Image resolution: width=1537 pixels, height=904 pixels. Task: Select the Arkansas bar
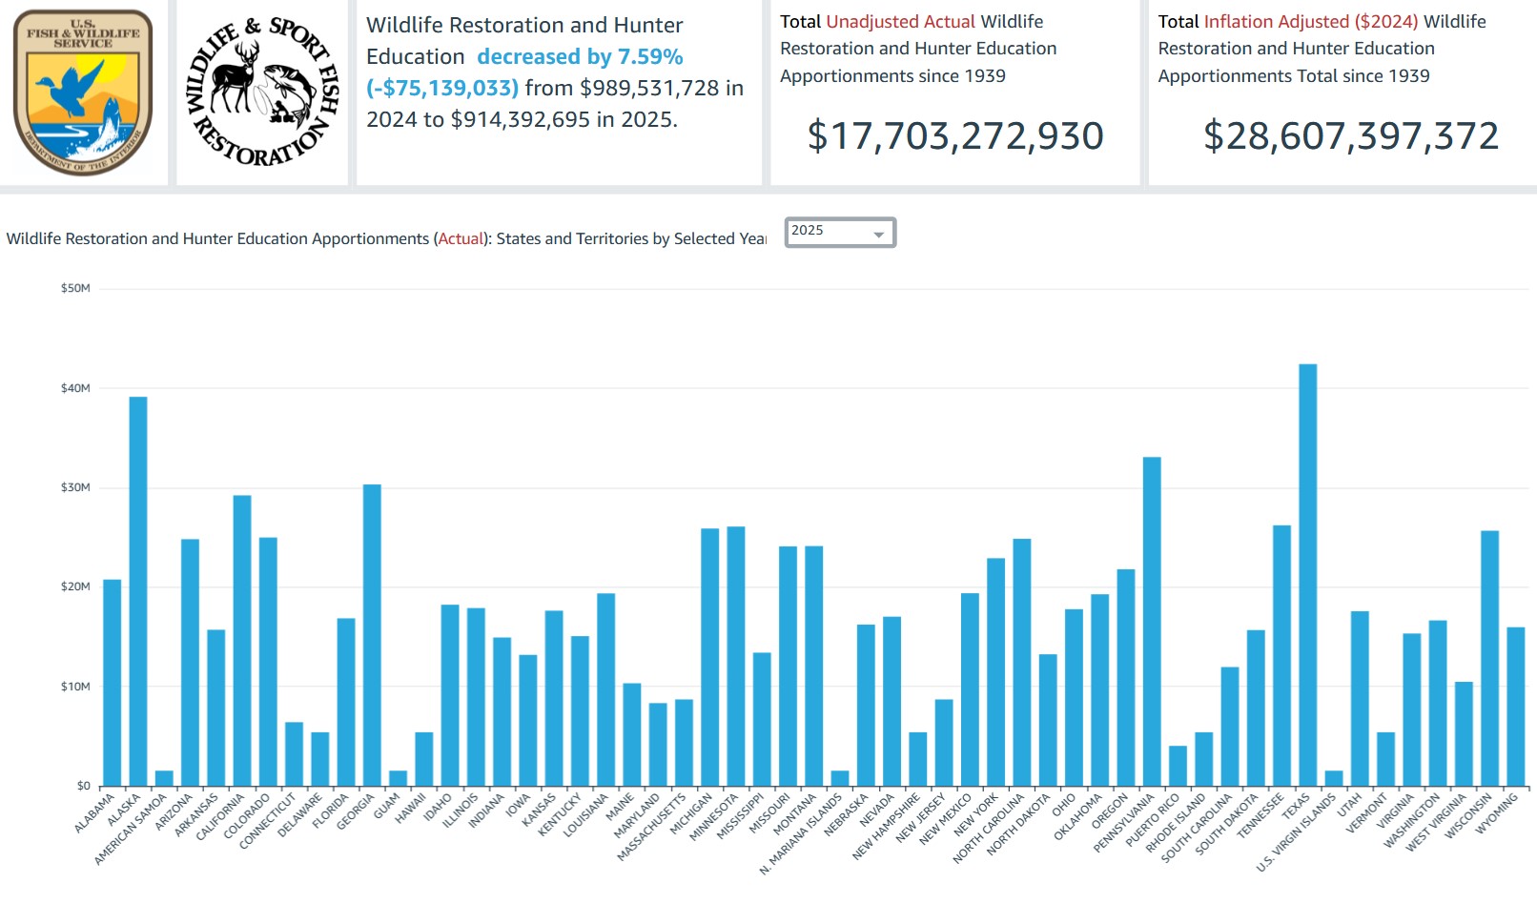216,709
